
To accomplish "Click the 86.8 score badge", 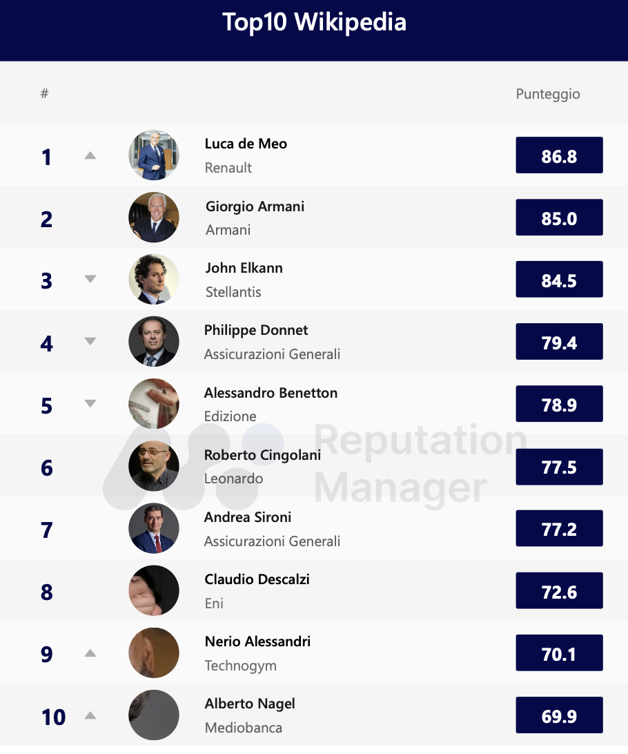I will (559, 155).
